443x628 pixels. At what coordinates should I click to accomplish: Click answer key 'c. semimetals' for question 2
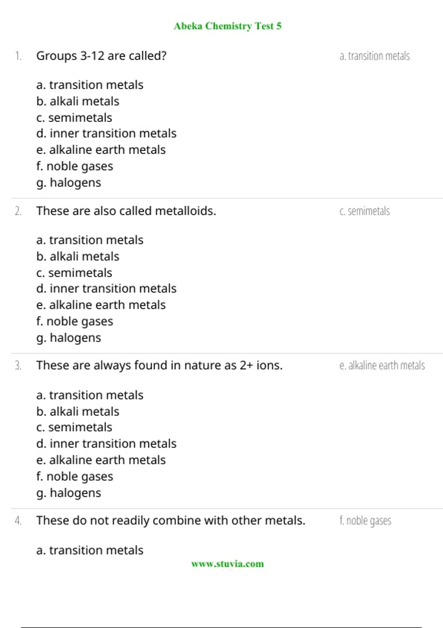[365, 211]
